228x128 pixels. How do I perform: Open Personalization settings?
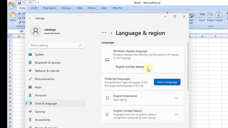(56, 79)
